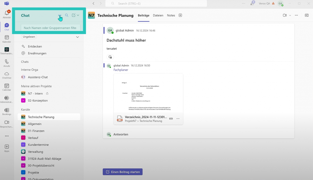The image size is (313, 180).
Task: Navigate forward with the right arrow
Action: 101,3
